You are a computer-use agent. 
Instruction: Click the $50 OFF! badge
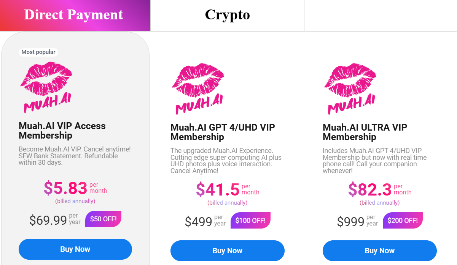pyautogui.click(x=103, y=219)
